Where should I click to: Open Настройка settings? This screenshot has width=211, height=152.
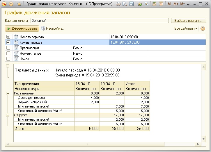(x=53, y=28)
